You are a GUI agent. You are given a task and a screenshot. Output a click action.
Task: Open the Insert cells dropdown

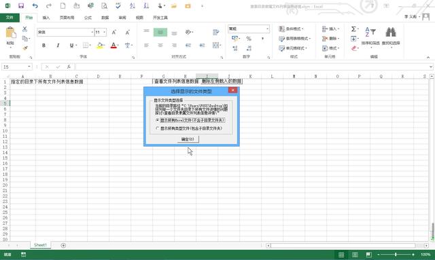[331, 29]
